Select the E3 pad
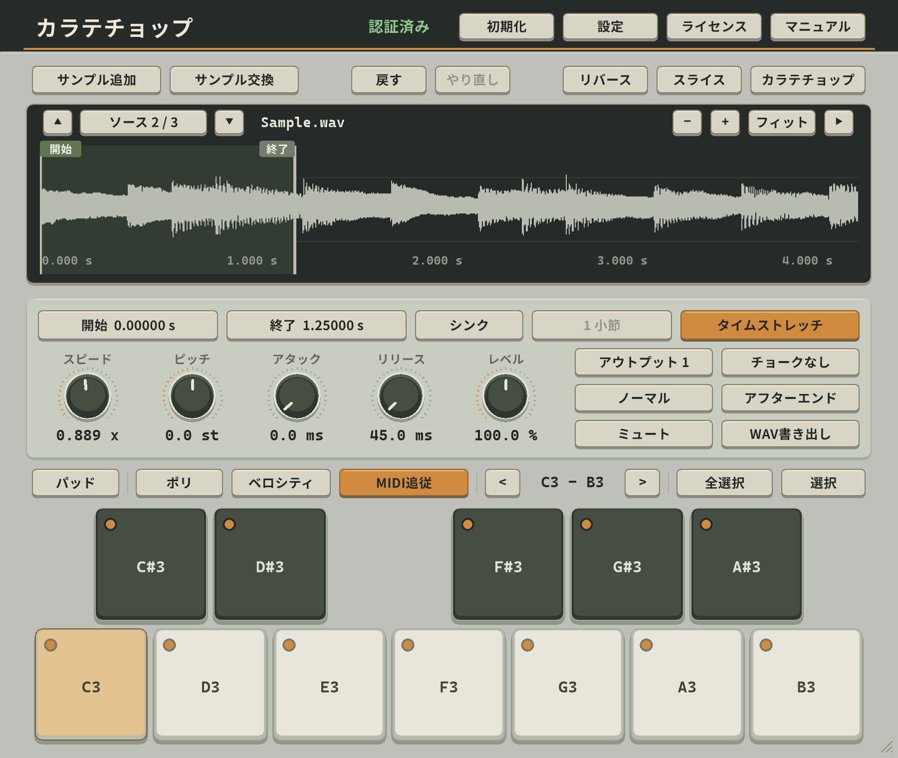The width and height of the screenshot is (898, 758). 329,684
